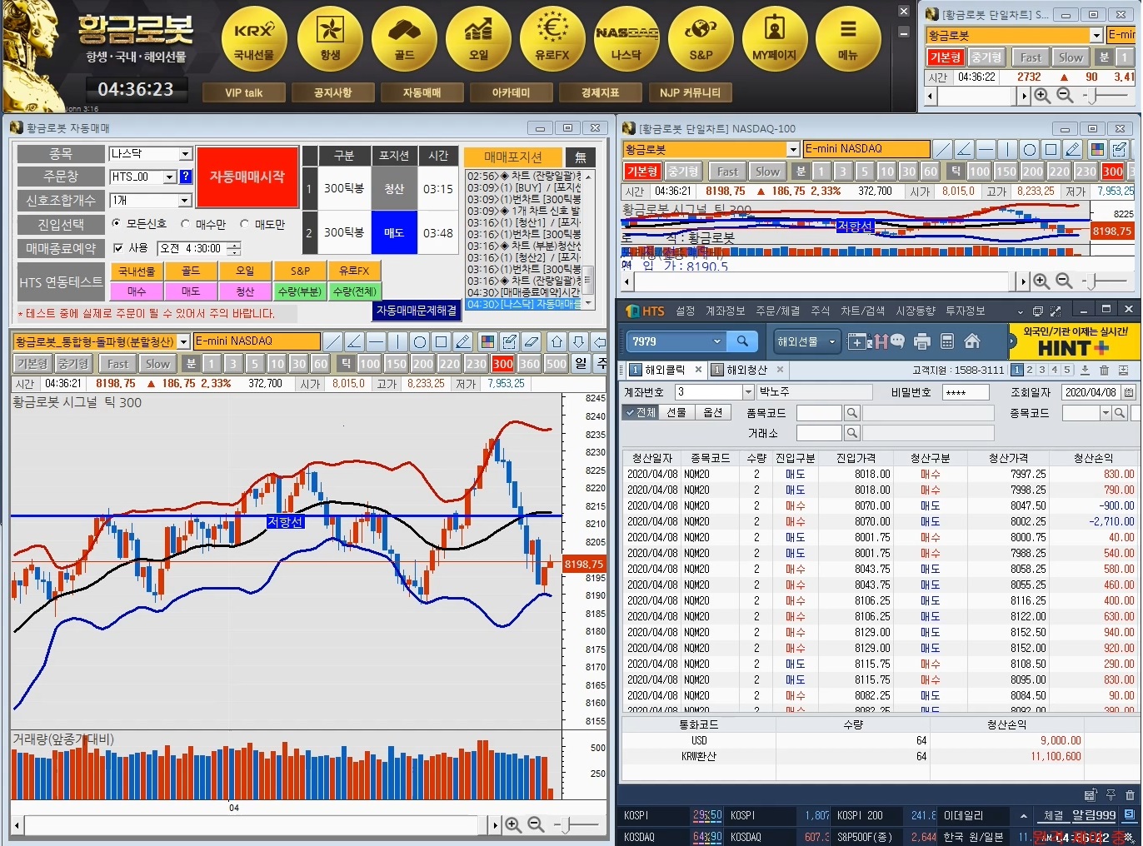
Task: Select the rectangle drawing tool in main chart
Action: (442, 341)
